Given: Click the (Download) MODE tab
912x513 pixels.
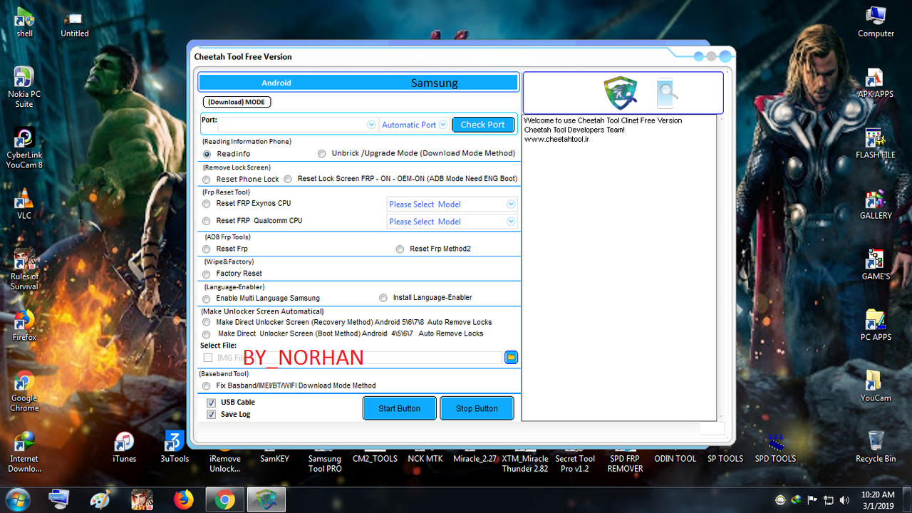Looking at the screenshot, I should [237, 102].
